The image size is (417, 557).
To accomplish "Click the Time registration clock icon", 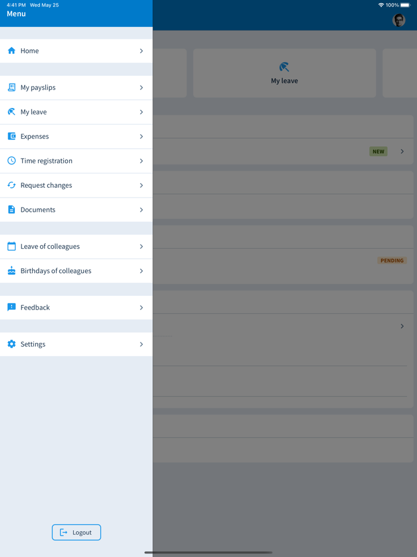I will [11, 161].
